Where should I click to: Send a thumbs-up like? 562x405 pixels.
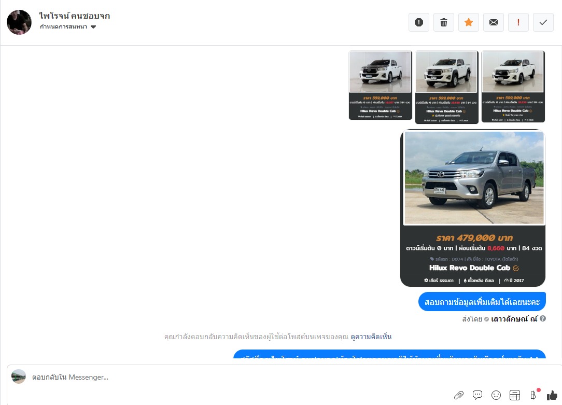[552, 395]
